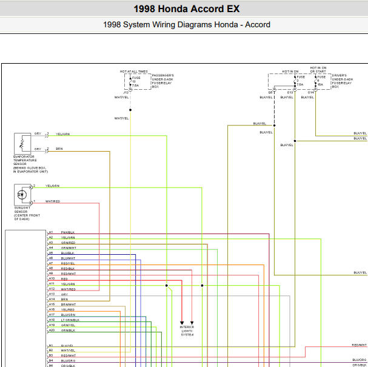Image resolution: width=368 pixels, height=367 pixels.
Task: Click the RED/WHT label at right edge
Action: click(359, 345)
